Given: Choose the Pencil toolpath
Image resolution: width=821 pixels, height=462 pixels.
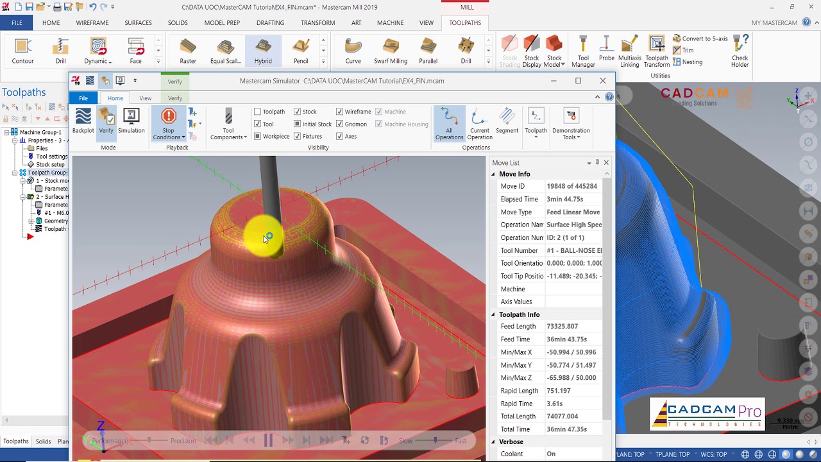Looking at the screenshot, I should pyautogui.click(x=301, y=51).
